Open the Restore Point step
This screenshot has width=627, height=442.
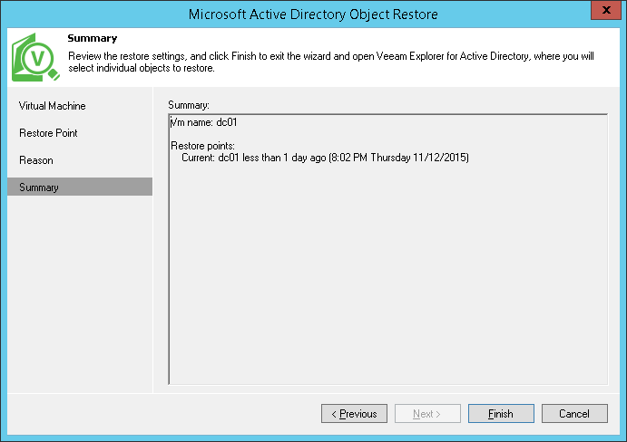click(48, 133)
